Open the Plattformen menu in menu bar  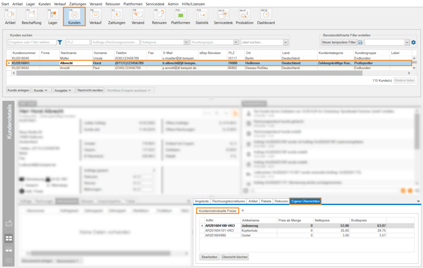tap(133, 4)
